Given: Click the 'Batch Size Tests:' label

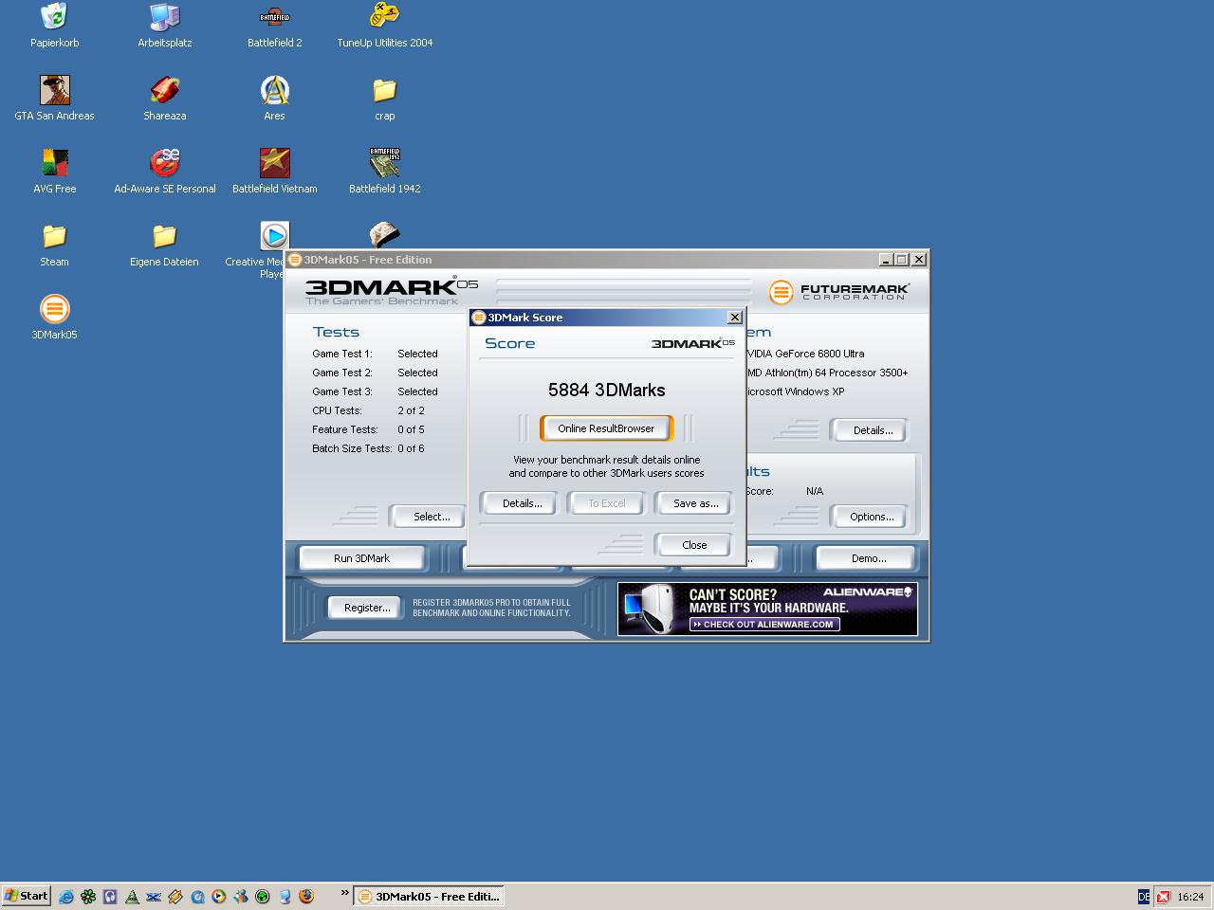Looking at the screenshot, I should [352, 448].
